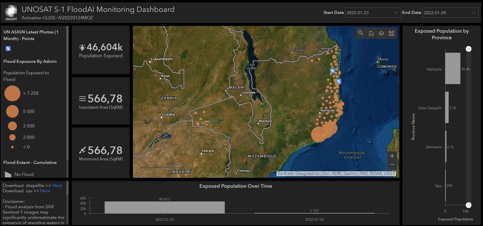The height and width of the screenshot is (226, 483).
Task: Select the Cabo Delgado bar in chart
Action: [447, 107]
